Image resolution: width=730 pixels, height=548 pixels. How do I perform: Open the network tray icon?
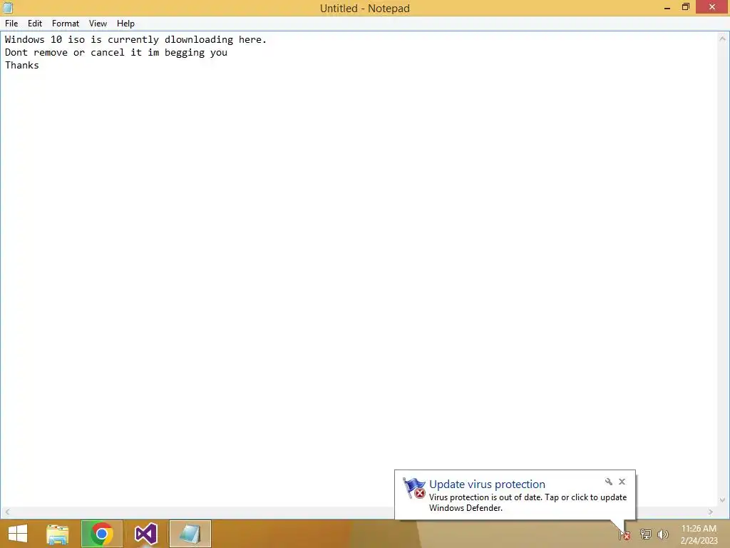coord(645,534)
